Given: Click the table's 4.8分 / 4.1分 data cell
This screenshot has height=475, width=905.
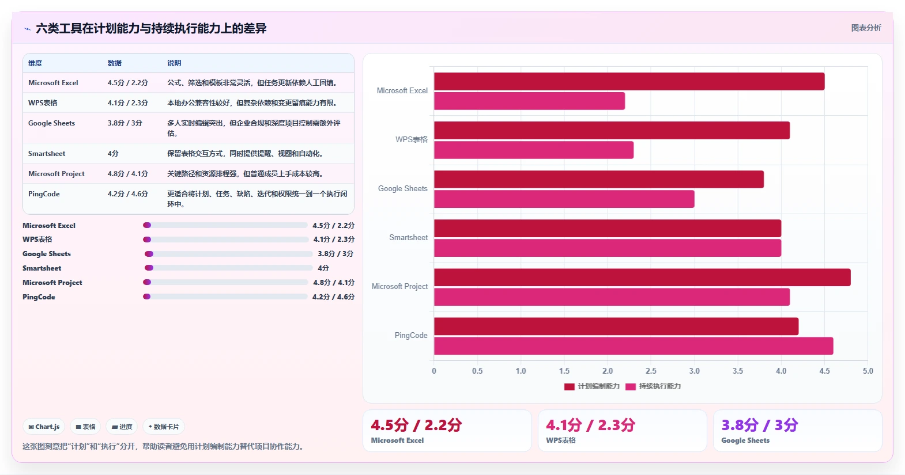Looking at the screenshot, I should coord(128,174).
